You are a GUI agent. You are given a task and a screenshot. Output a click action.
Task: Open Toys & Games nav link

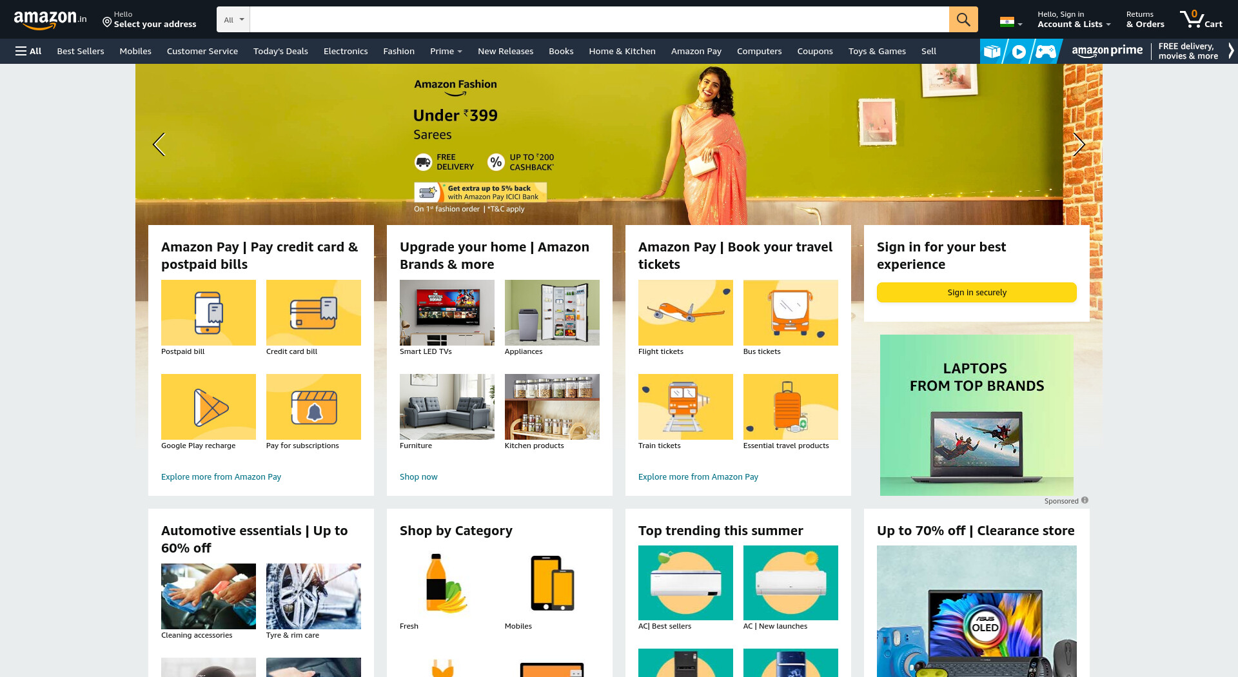click(877, 51)
